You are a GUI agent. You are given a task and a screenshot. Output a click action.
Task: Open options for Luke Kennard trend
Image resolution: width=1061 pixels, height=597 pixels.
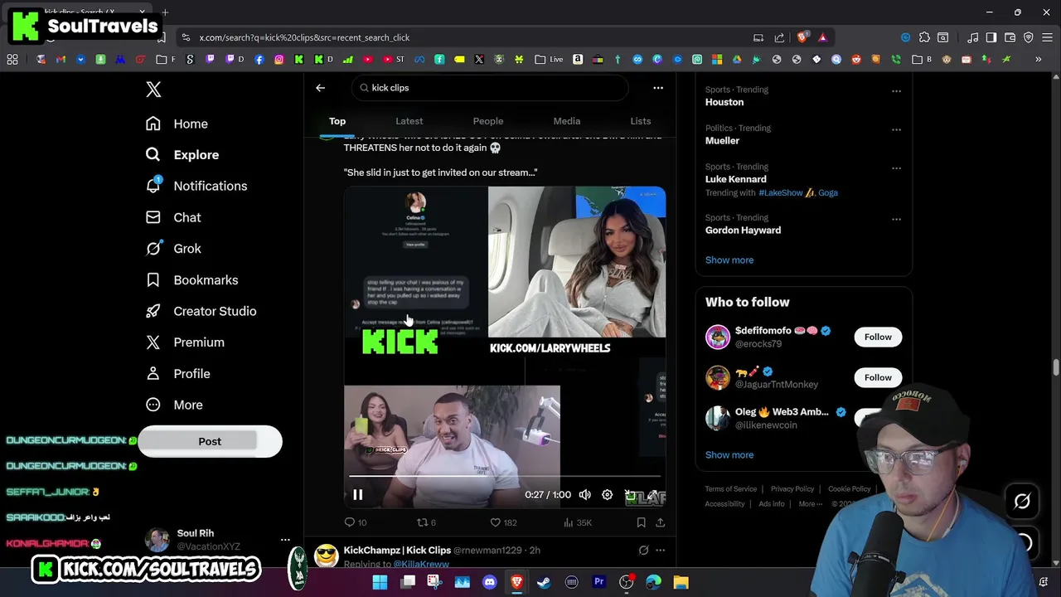[x=896, y=168]
